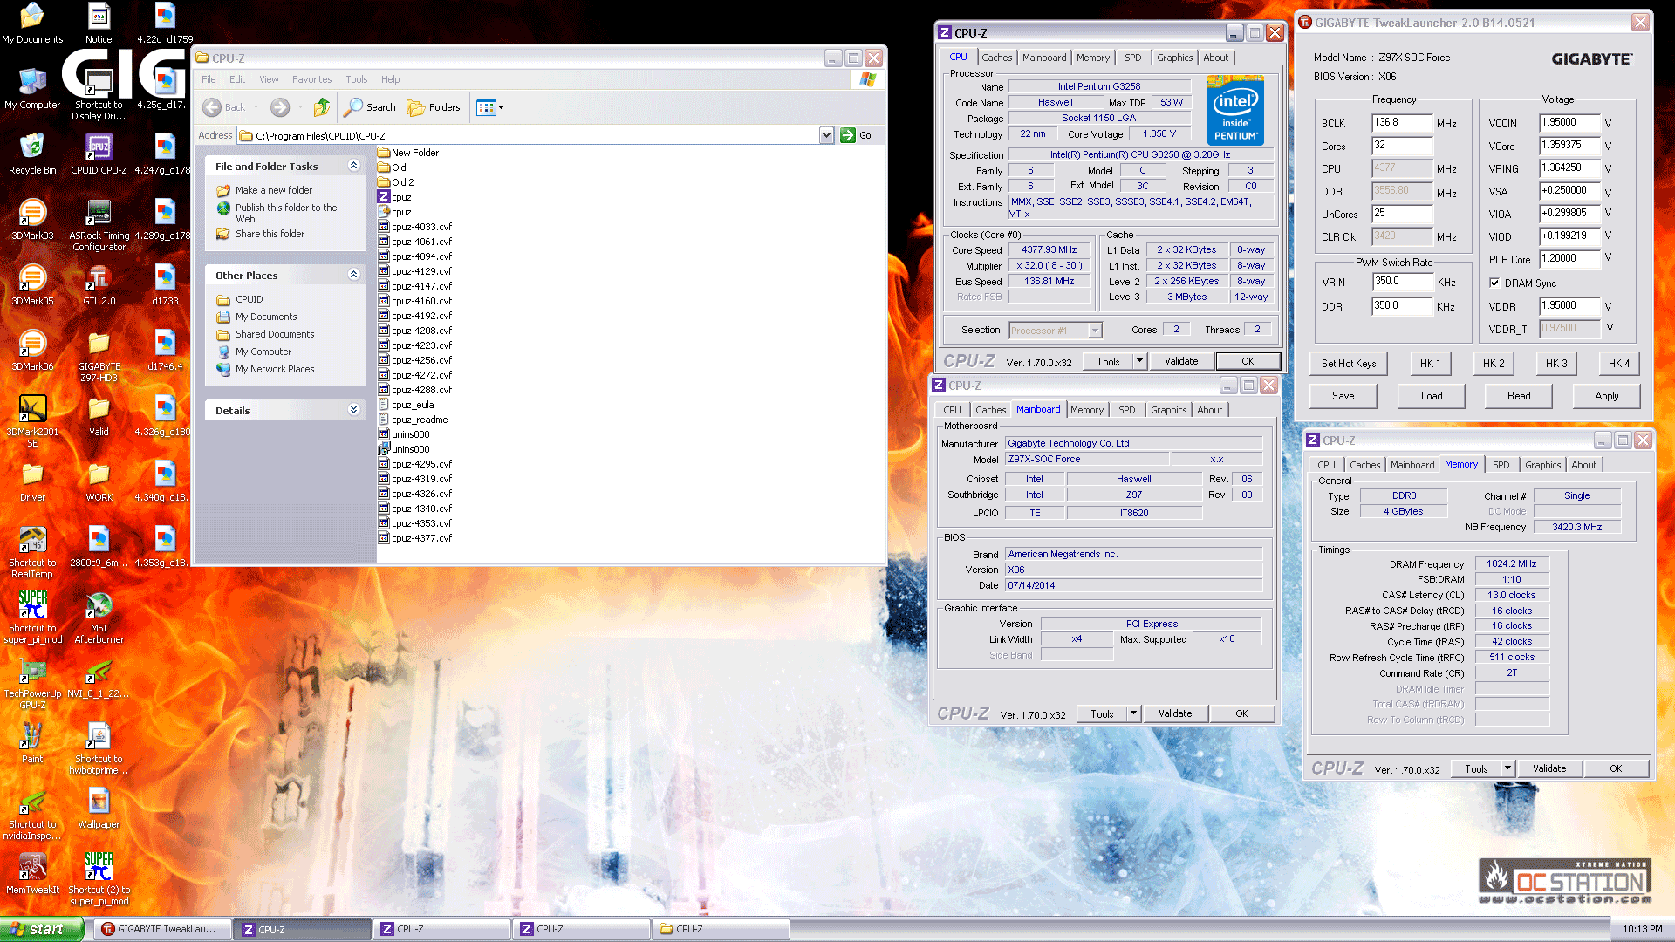Launch 3DMark03 desktop shortcut
Image resolution: width=1675 pixels, height=942 pixels.
[32, 220]
